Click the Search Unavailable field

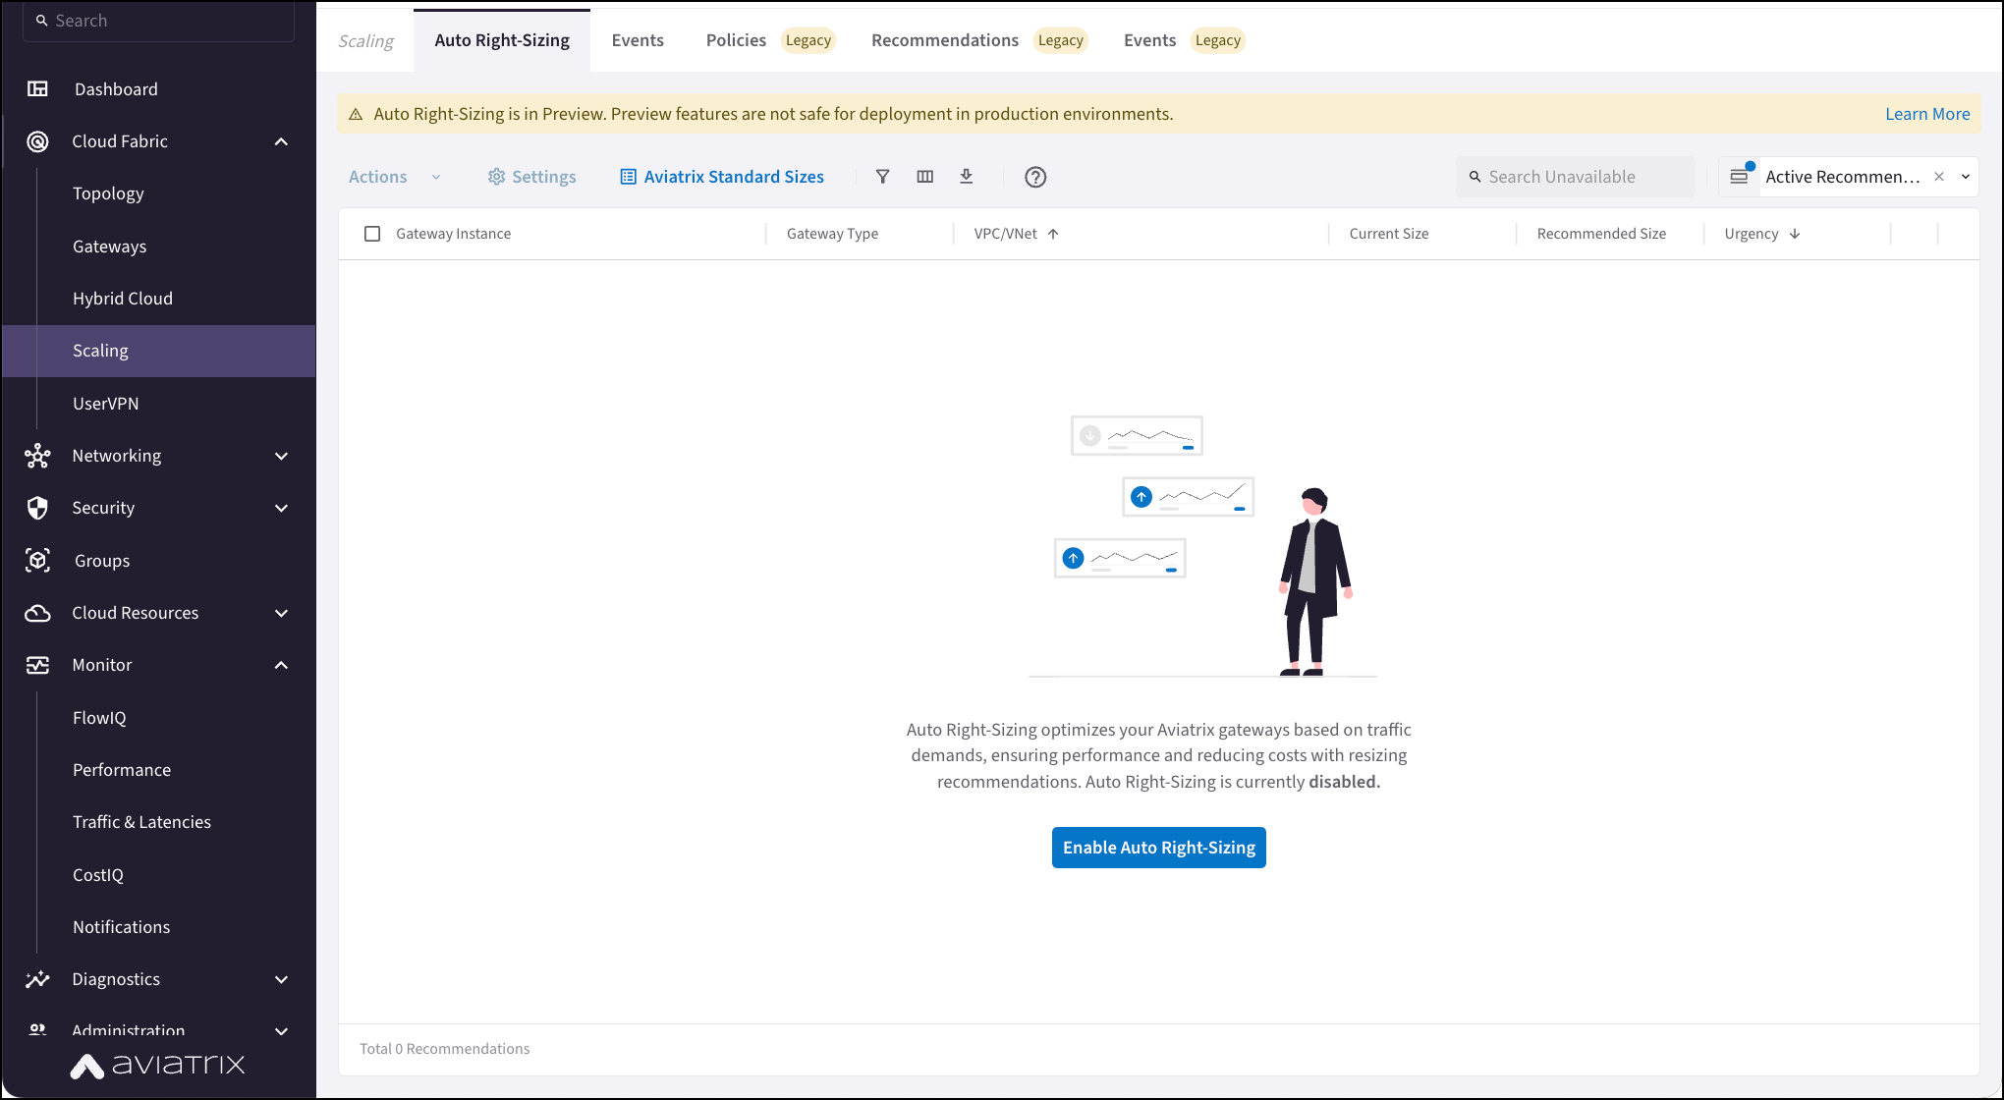coord(1575,176)
